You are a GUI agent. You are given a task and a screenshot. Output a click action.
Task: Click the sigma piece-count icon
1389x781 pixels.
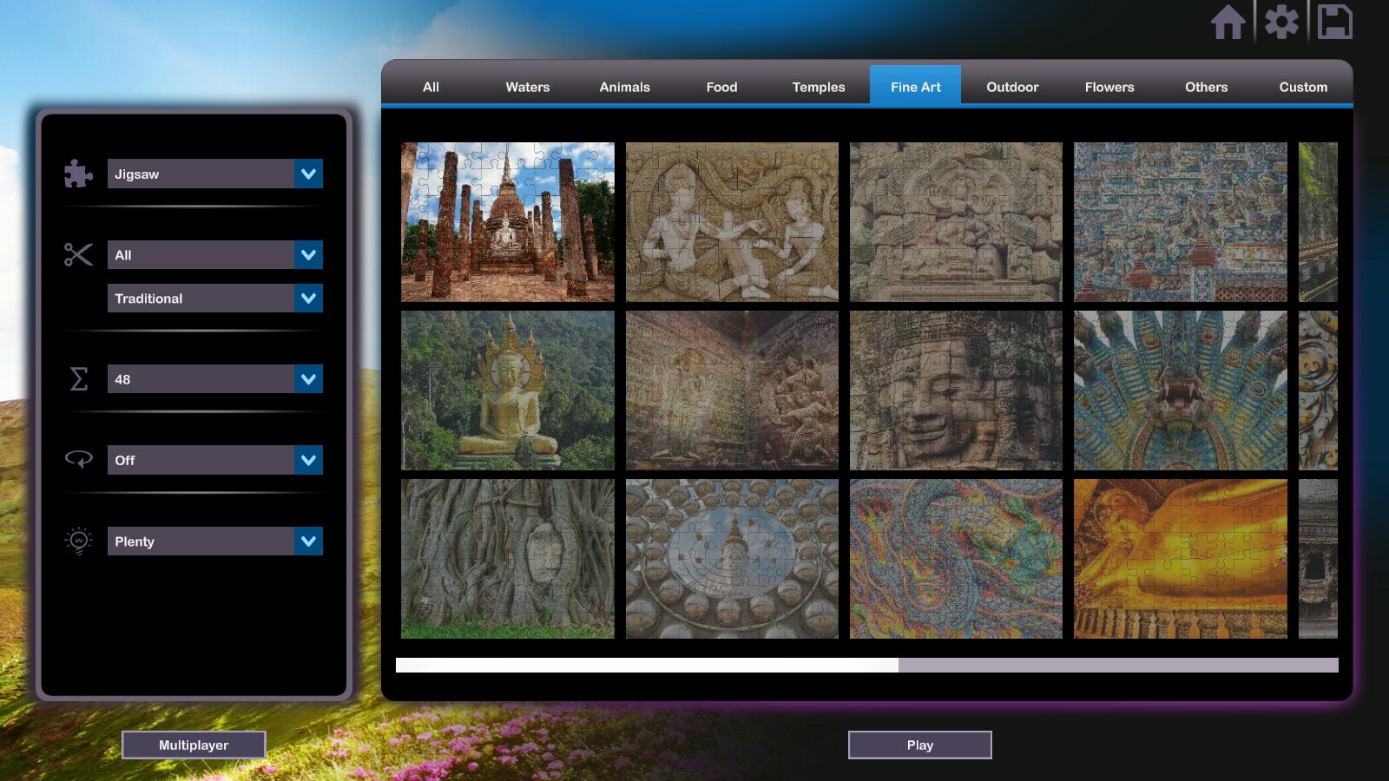[77, 379]
